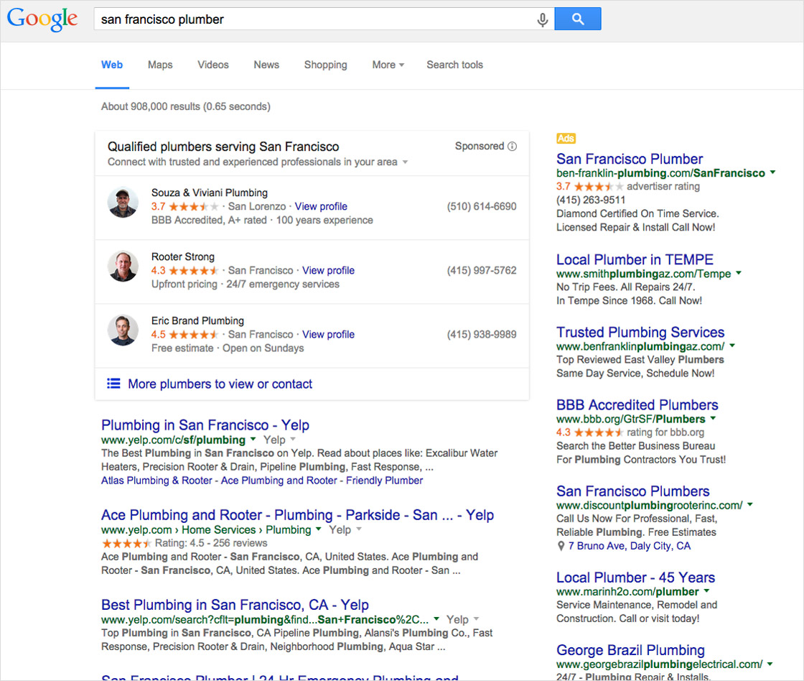Open Rooter Strong profile photo

click(123, 266)
